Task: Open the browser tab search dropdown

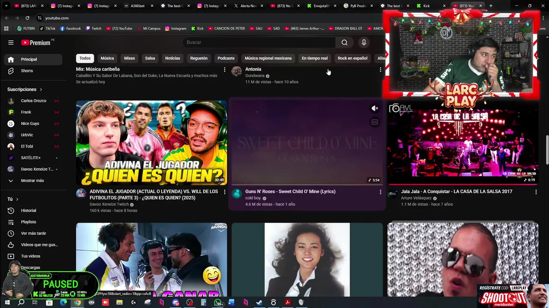Action: [6, 6]
